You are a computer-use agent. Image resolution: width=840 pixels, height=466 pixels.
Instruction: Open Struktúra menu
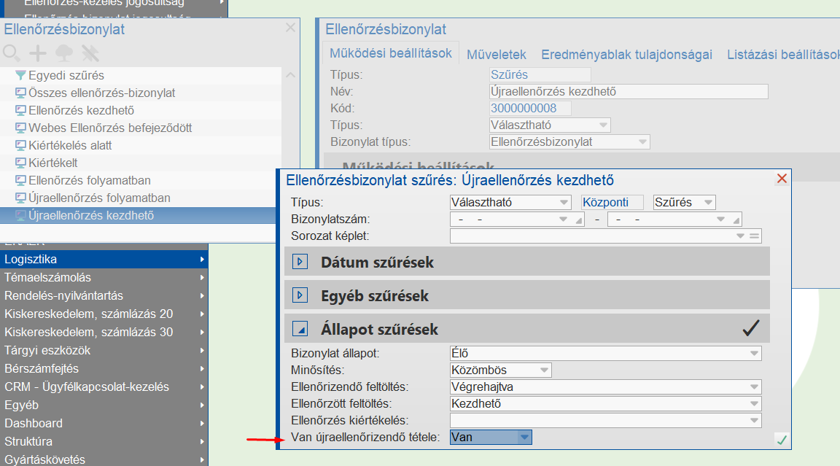coord(104,441)
